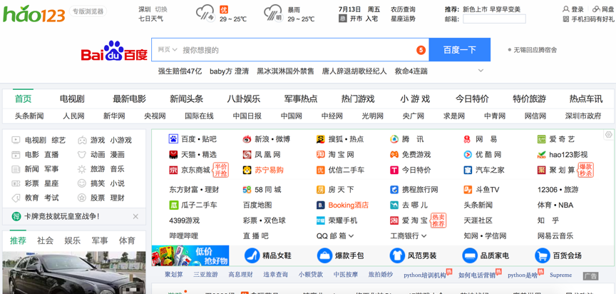
Task: Expand the QQ邮箱 dropdown
Action: (x=351, y=236)
